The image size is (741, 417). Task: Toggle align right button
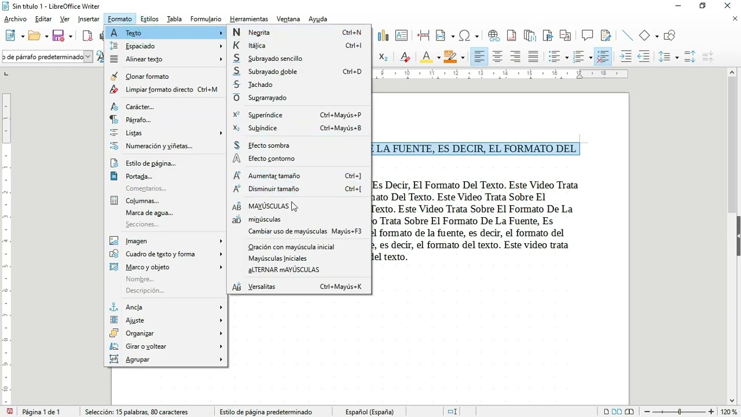pos(515,57)
